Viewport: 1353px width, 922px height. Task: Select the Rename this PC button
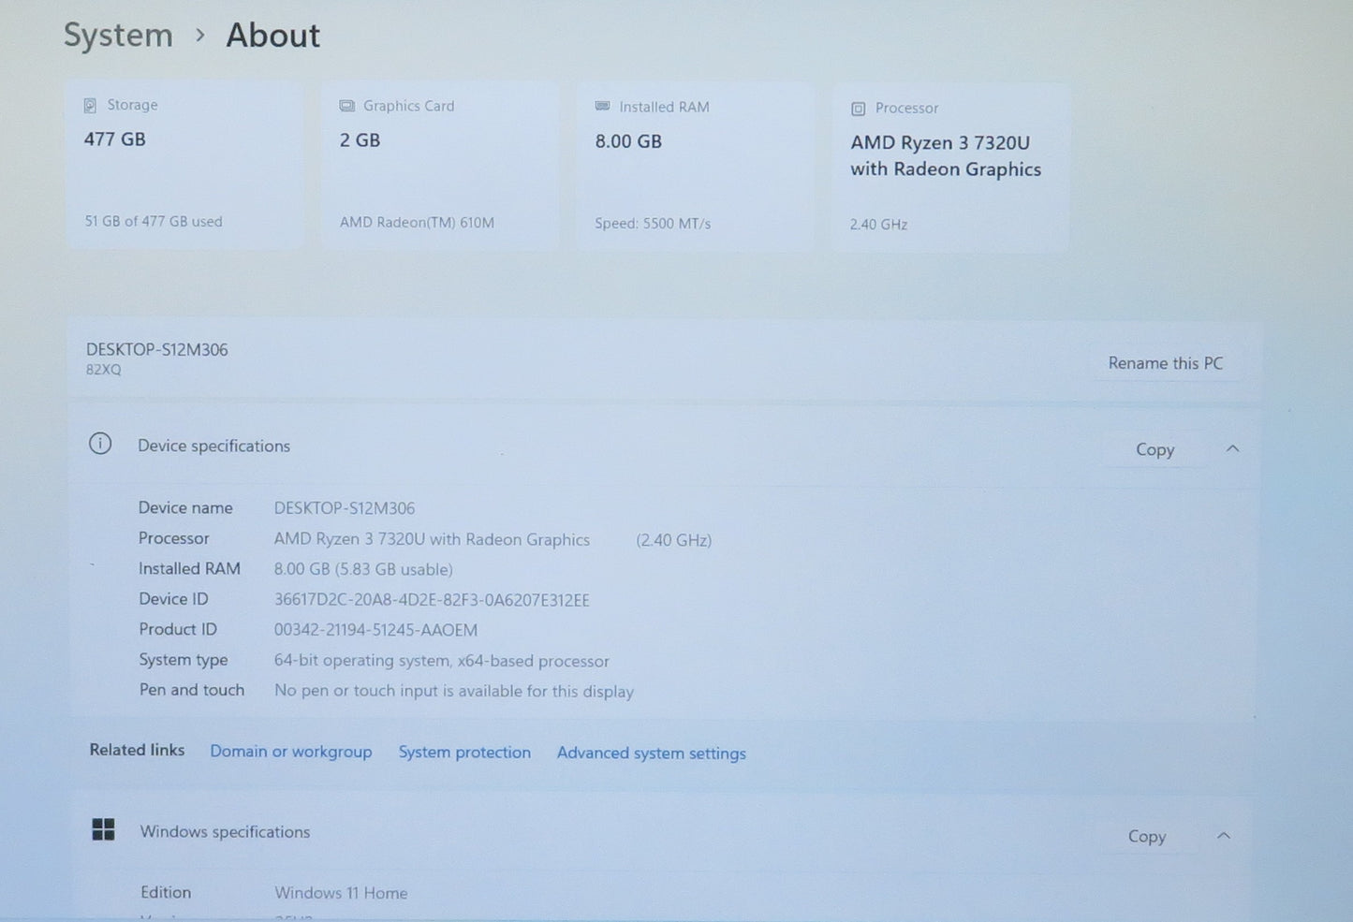[x=1166, y=363]
